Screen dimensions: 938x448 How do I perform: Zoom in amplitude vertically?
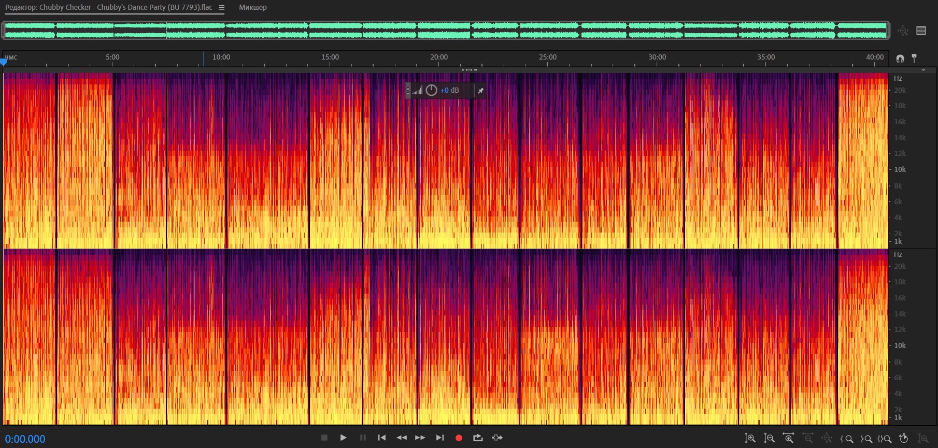(750, 438)
